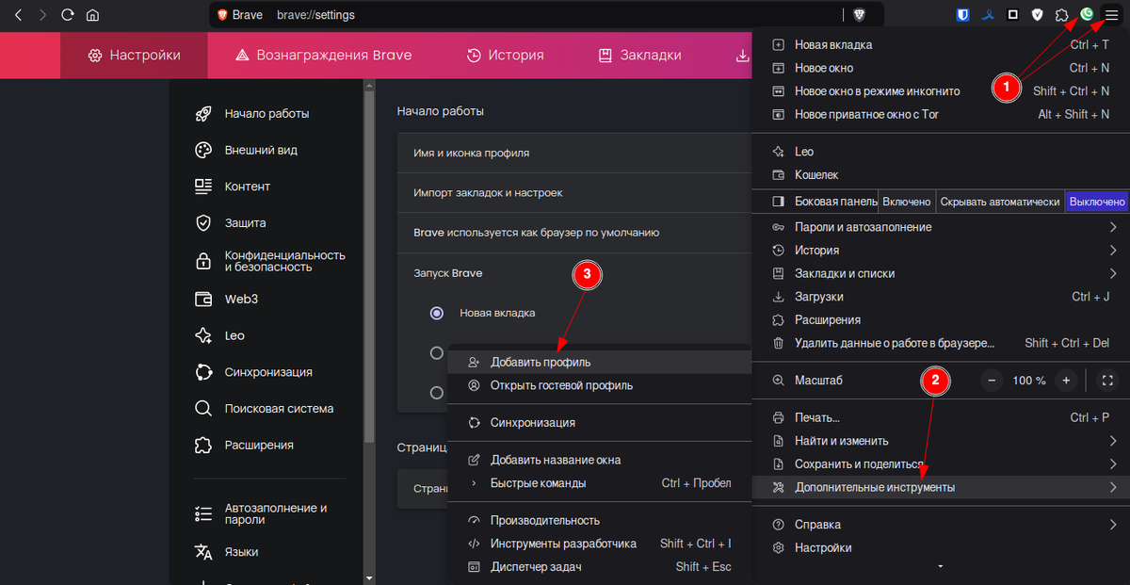This screenshot has height=585, width=1130.
Task: Click the green profile avatar icon
Action: coord(1088,14)
